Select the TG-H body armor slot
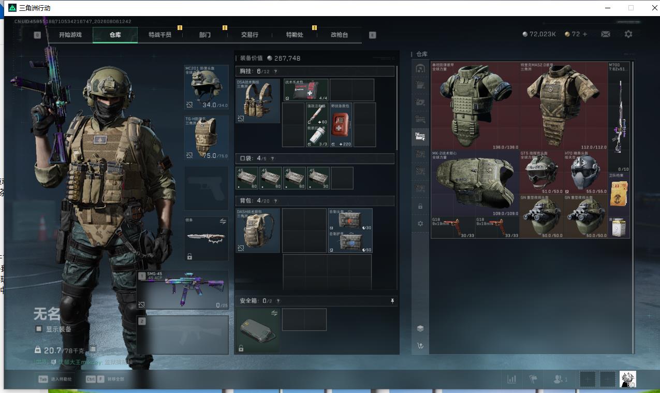 207,138
